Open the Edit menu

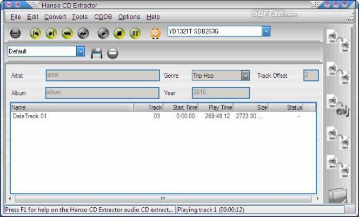coord(32,17)
